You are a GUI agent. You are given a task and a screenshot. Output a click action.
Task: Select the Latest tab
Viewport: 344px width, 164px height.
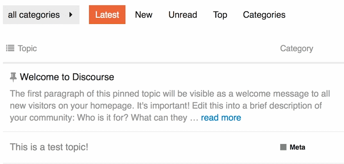pyautogui.click(x=107, y=15)
